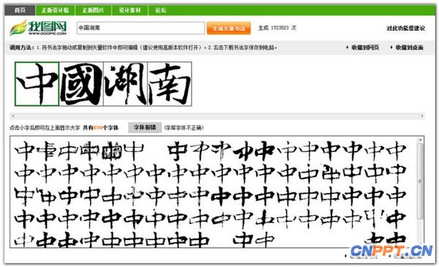Viewport: 439px width, 267px height.
Task: Select the large 國 calligraphy preview
Action: (x=81, y=84)
